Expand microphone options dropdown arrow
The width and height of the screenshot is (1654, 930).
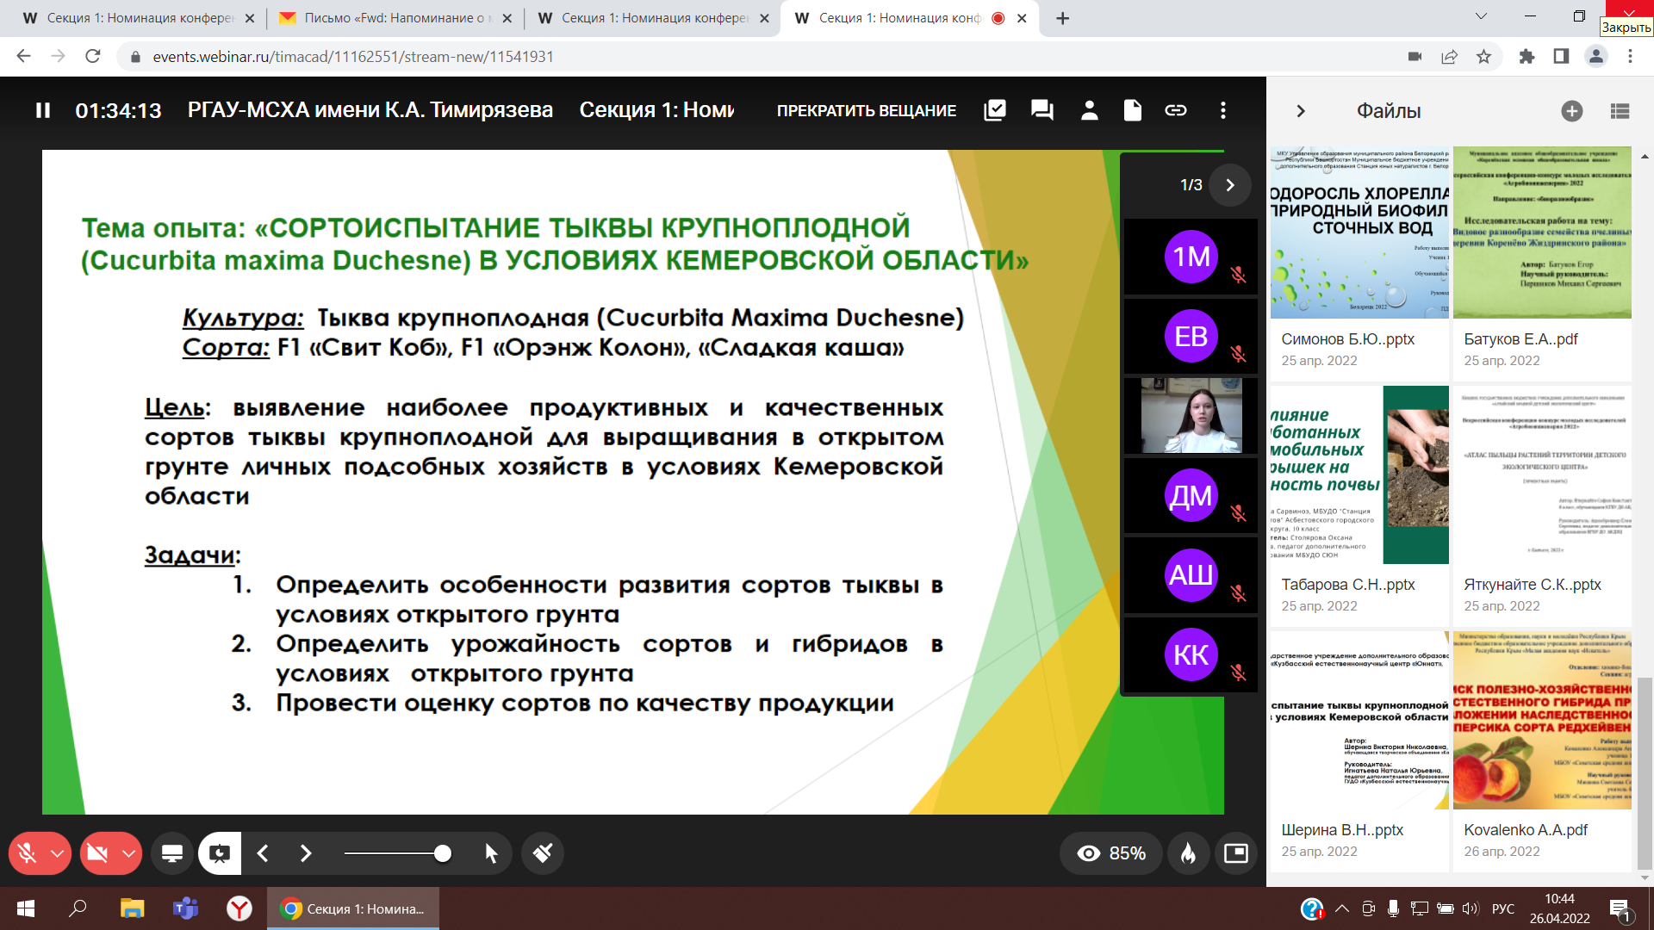[x=58, y=853]
